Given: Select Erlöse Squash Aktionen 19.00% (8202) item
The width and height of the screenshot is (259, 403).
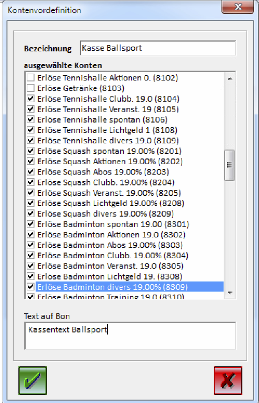Looking at the screenshot, I should click(110, 162).
